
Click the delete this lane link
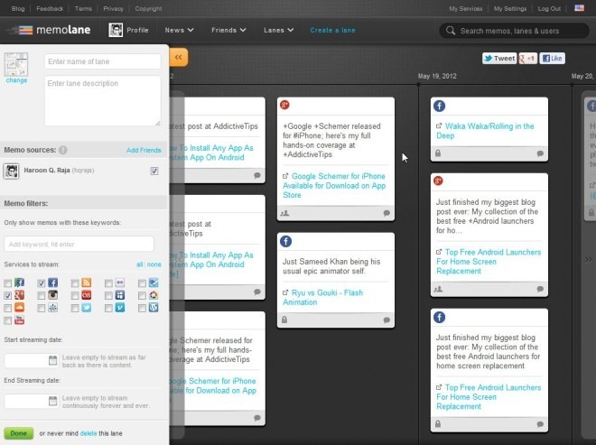coord(88,433)
